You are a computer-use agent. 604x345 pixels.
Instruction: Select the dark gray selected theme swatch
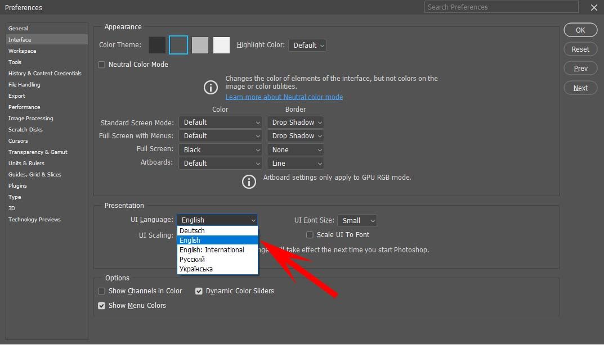pos(178,45)
